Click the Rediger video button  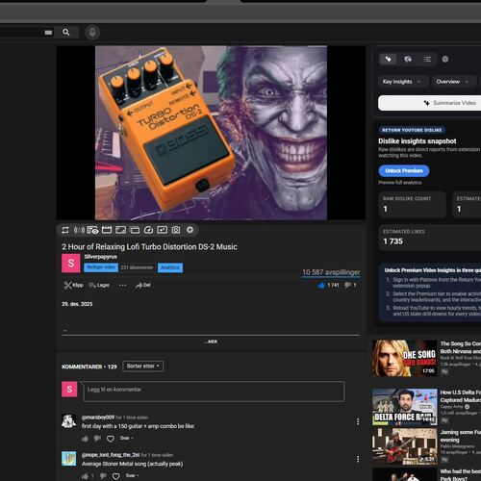(x=101, y=267)
